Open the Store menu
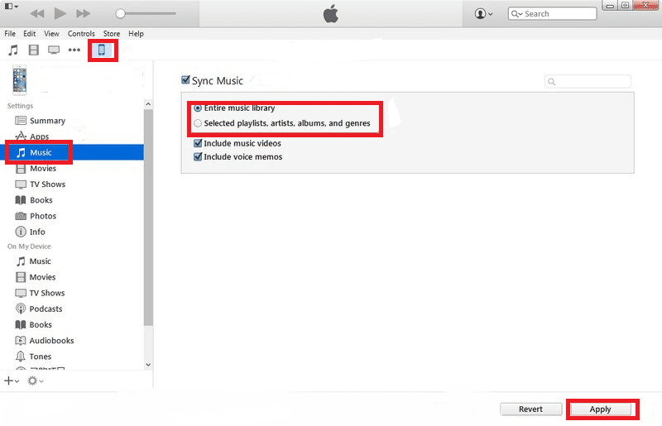The image size is (662, 426). 112,33
